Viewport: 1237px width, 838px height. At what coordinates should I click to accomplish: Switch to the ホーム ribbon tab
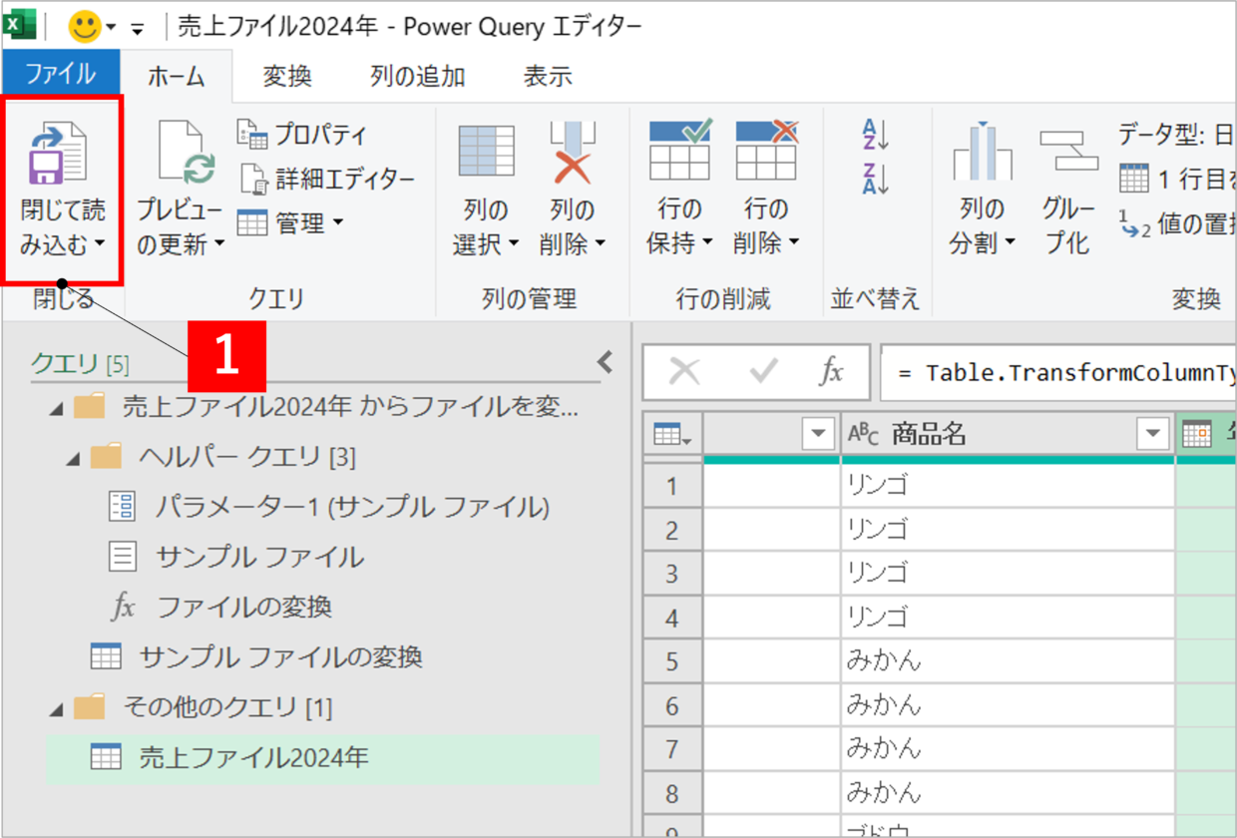point(177,76)
